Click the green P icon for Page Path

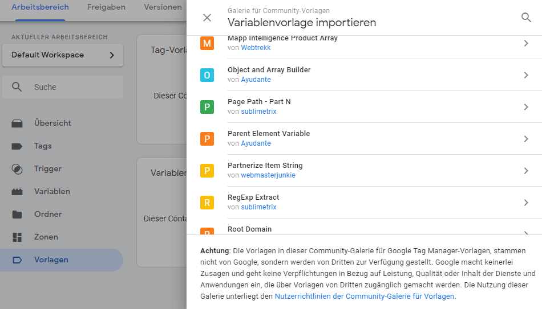point(207,107)
